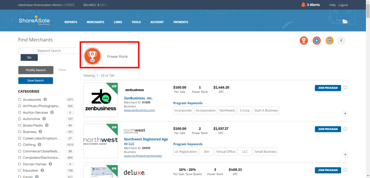The image size is (370, 178).
Task: Click the alerts bell icon
Action: [x=303, y=5]
